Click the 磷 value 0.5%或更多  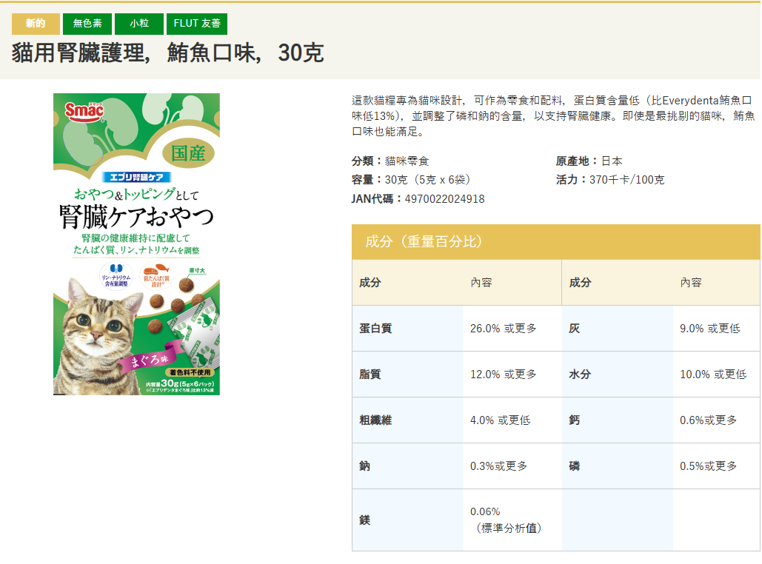(x=708, y=466)
